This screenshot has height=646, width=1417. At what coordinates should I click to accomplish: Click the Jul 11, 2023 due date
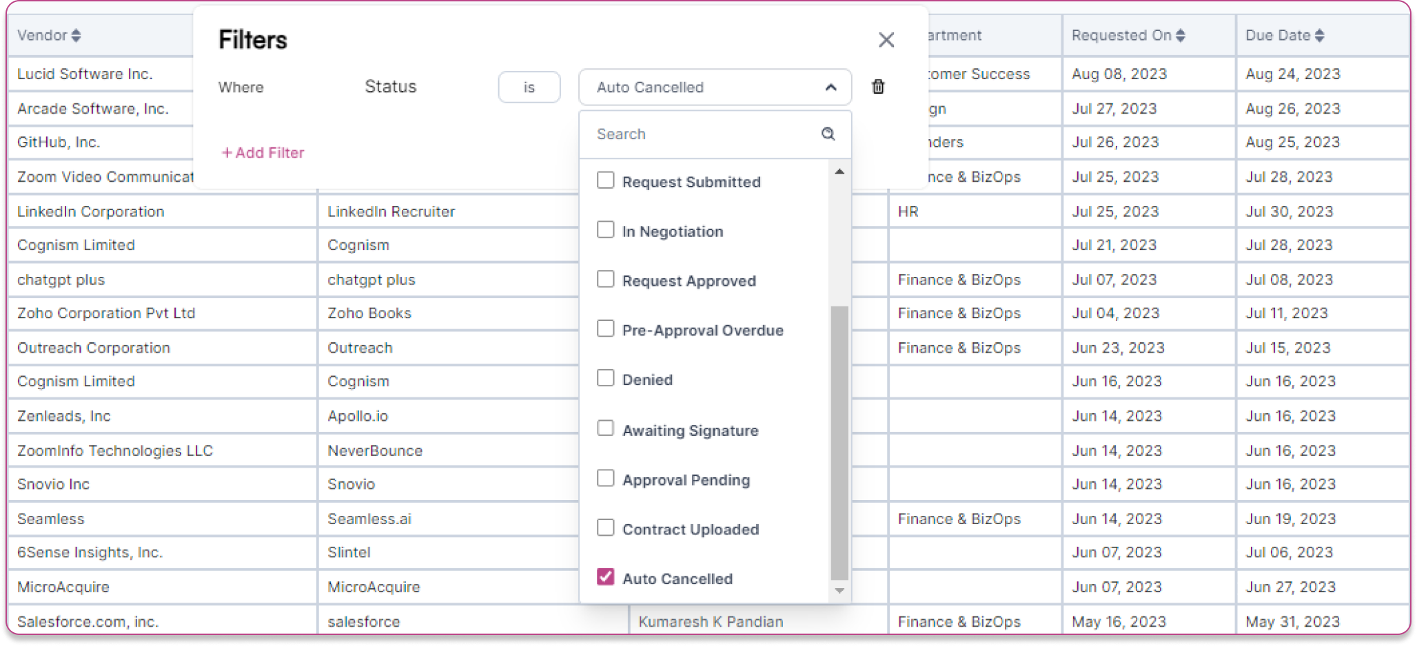[1287, 313]
